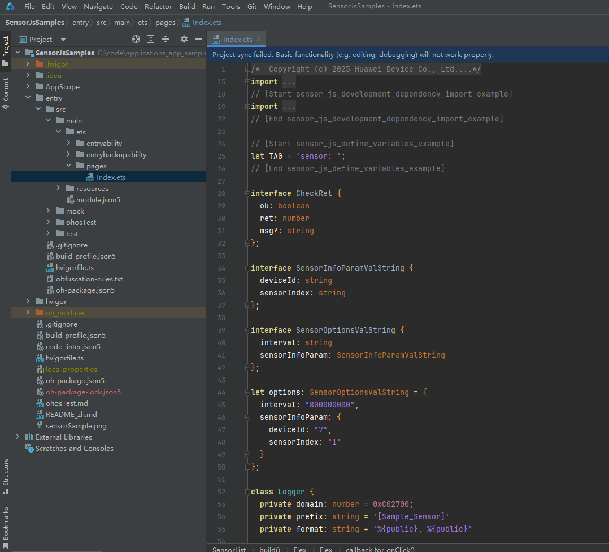Image resolution: width=609 pixels, height=552 pixels.
Task: Open the Commit tool window
Action: click(x=6, y=93)
